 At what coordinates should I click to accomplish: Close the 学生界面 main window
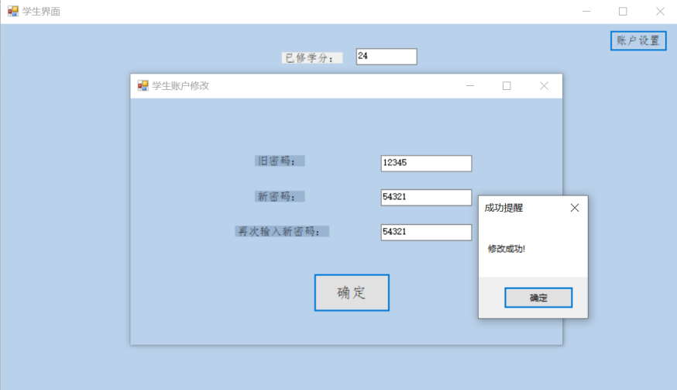click(660, 11)
